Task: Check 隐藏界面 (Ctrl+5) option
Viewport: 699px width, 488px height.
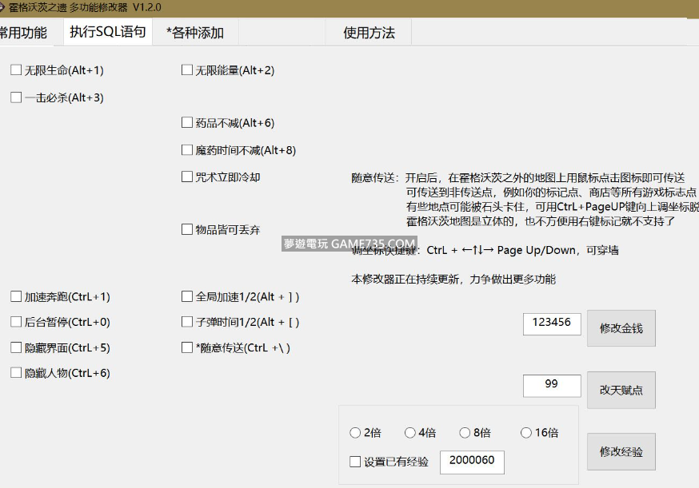Action: 16,347
